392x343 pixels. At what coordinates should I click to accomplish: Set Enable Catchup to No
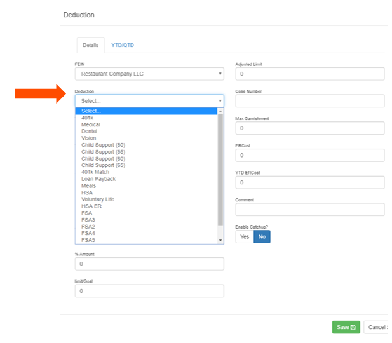point(262,237)
